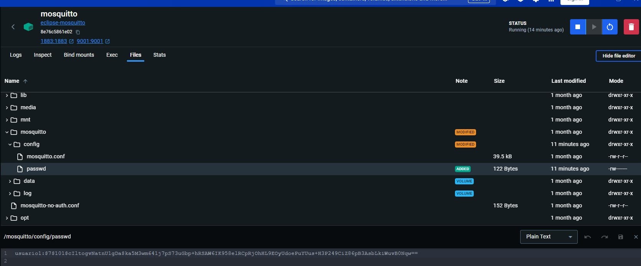This screenshot has width=641, height=266.
Task: Open the Plain Text language dropdown
Action: point(549,237)
